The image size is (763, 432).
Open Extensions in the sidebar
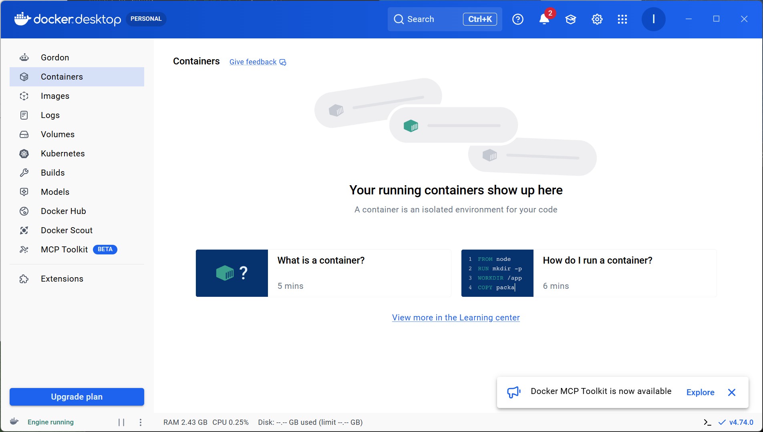[x=77, y=279]
